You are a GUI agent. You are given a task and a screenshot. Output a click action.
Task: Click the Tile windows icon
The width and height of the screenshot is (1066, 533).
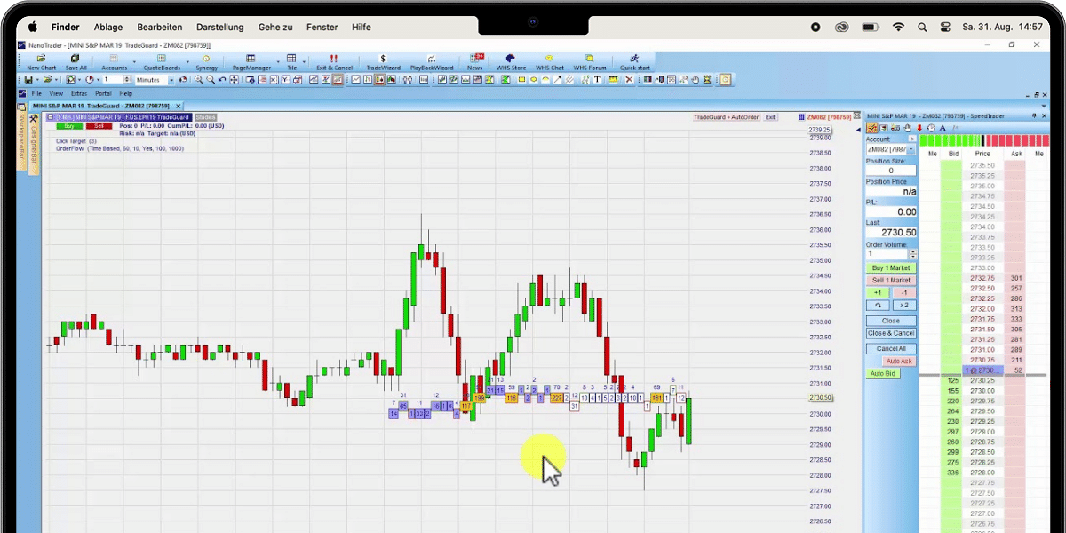(291, 59)
